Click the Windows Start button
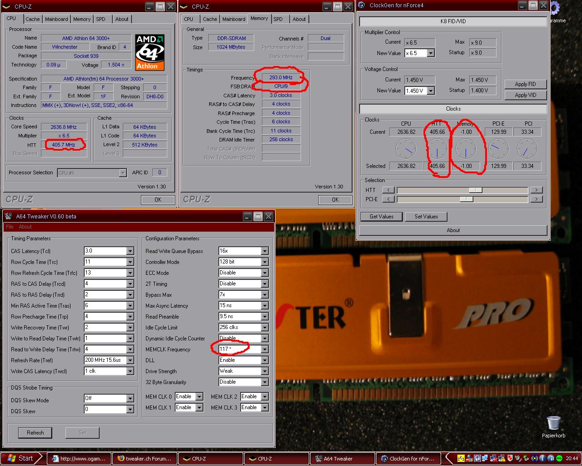 [21, 458]
